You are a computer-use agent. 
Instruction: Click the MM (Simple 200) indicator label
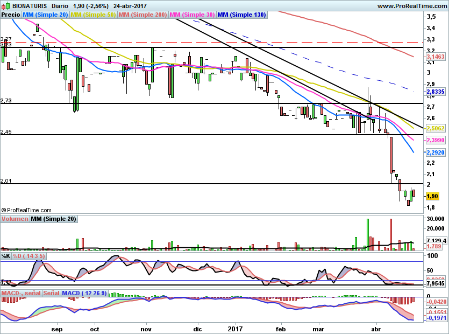(142, 15)
